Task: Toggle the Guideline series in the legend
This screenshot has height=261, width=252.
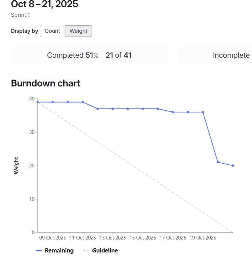Action: pos(101,250)
